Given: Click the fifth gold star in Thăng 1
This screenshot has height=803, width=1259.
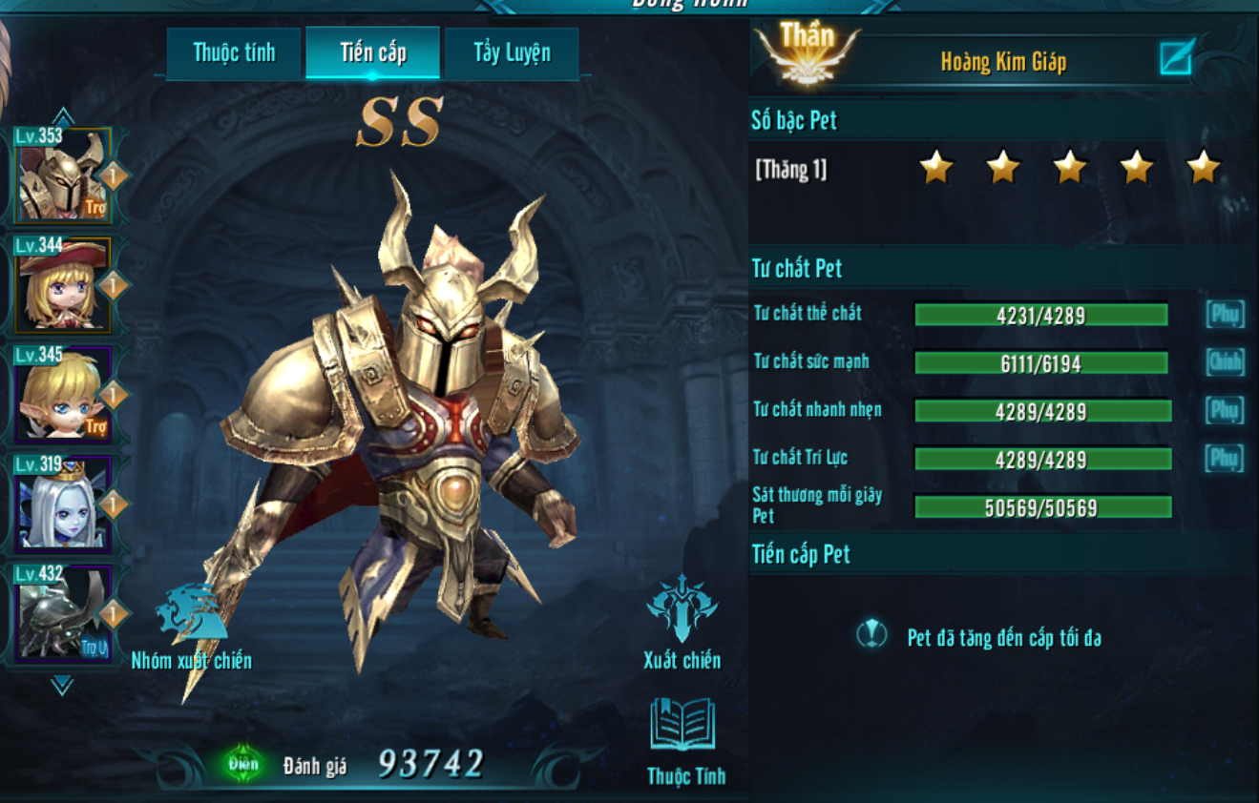Looking at the screenshot, I should [x=1203, y=167].
